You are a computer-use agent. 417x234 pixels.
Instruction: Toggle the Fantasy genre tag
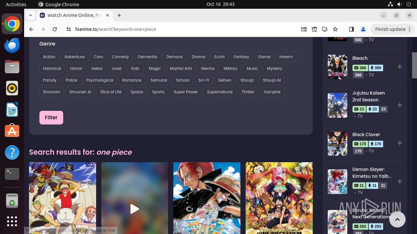tap(241, 57)
